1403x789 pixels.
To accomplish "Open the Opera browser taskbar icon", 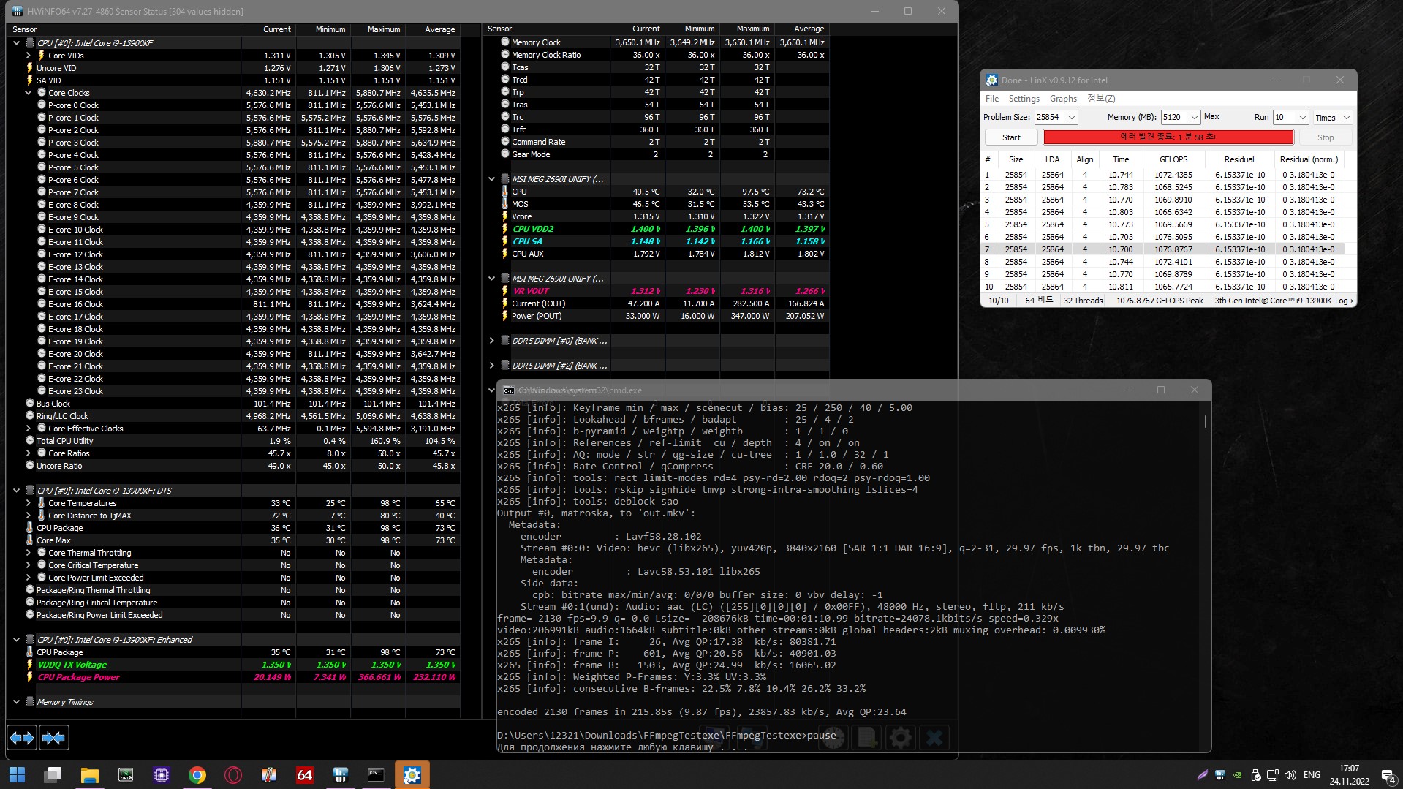I will point(233,775).
